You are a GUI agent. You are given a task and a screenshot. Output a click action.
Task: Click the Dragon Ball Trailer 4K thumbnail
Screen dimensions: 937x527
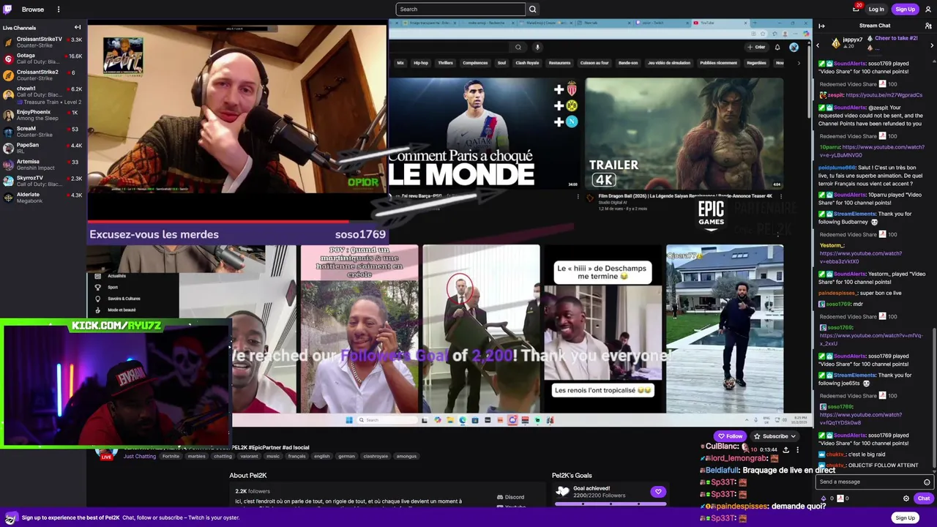click(x=684, y=133)
